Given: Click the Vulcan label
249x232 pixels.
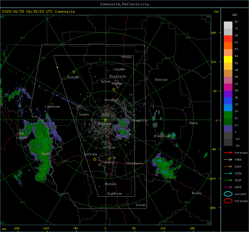Looking at the screenshot, I should click(141, 205).
